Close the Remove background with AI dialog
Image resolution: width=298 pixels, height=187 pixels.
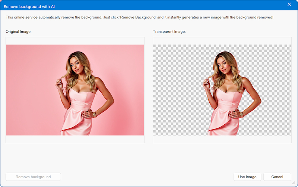[289, 4]
